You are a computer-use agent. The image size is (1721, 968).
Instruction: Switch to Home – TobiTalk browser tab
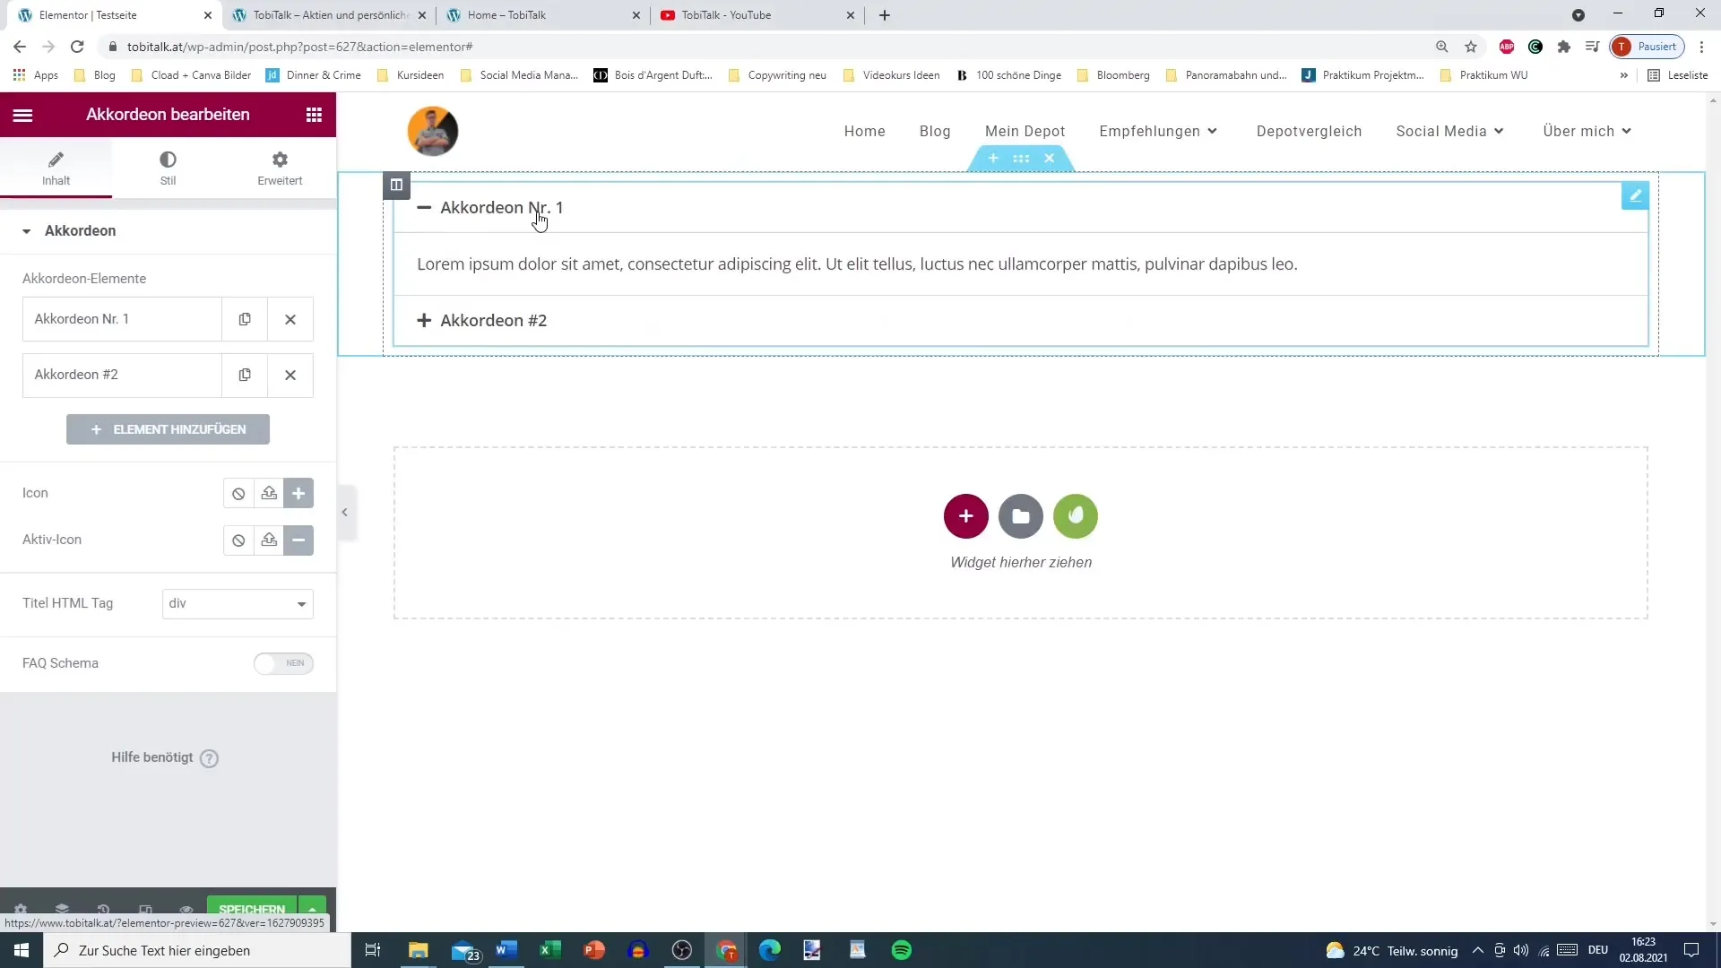coord(542,15)
